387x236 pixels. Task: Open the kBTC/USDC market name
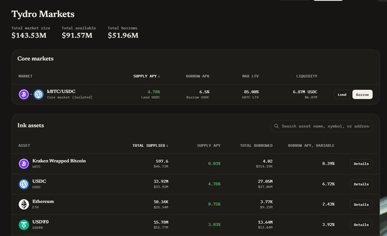tap(61, 91)
